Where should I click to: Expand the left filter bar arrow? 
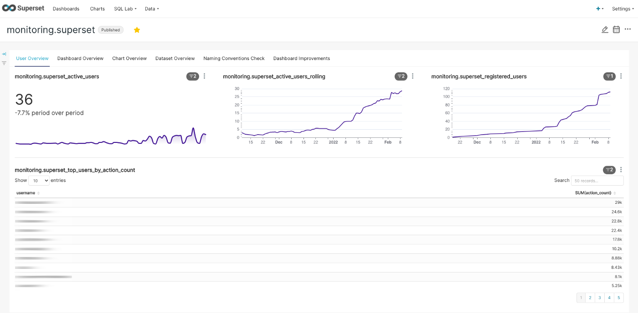click(4, 54)
